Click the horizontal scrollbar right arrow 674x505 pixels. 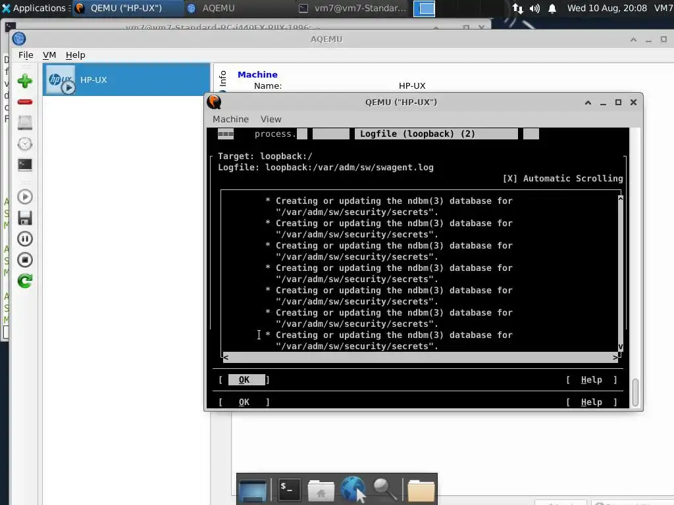point(615,357)
